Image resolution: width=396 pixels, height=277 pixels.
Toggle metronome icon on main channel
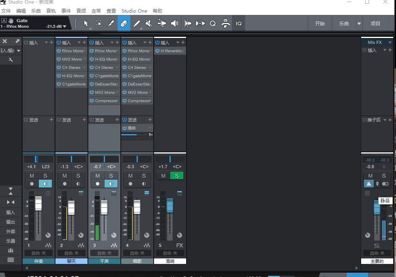tap(369, 184)
